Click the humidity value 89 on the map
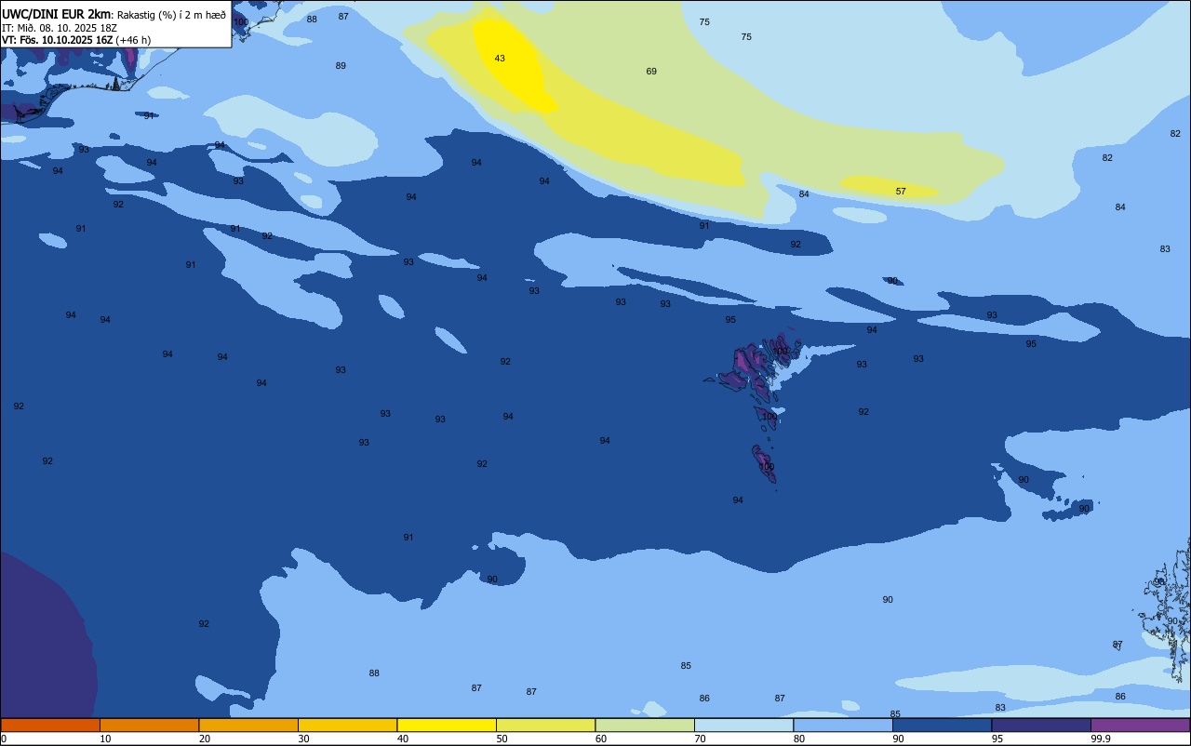1191x746 pixels. (x=341, y=66)
